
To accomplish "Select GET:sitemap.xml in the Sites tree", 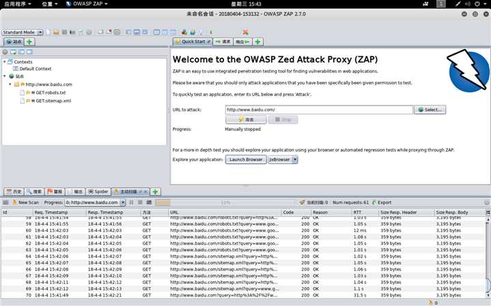I will tap(53, 100).
